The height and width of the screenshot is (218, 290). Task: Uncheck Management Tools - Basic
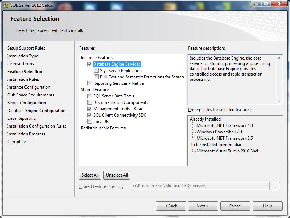(90, 109)
